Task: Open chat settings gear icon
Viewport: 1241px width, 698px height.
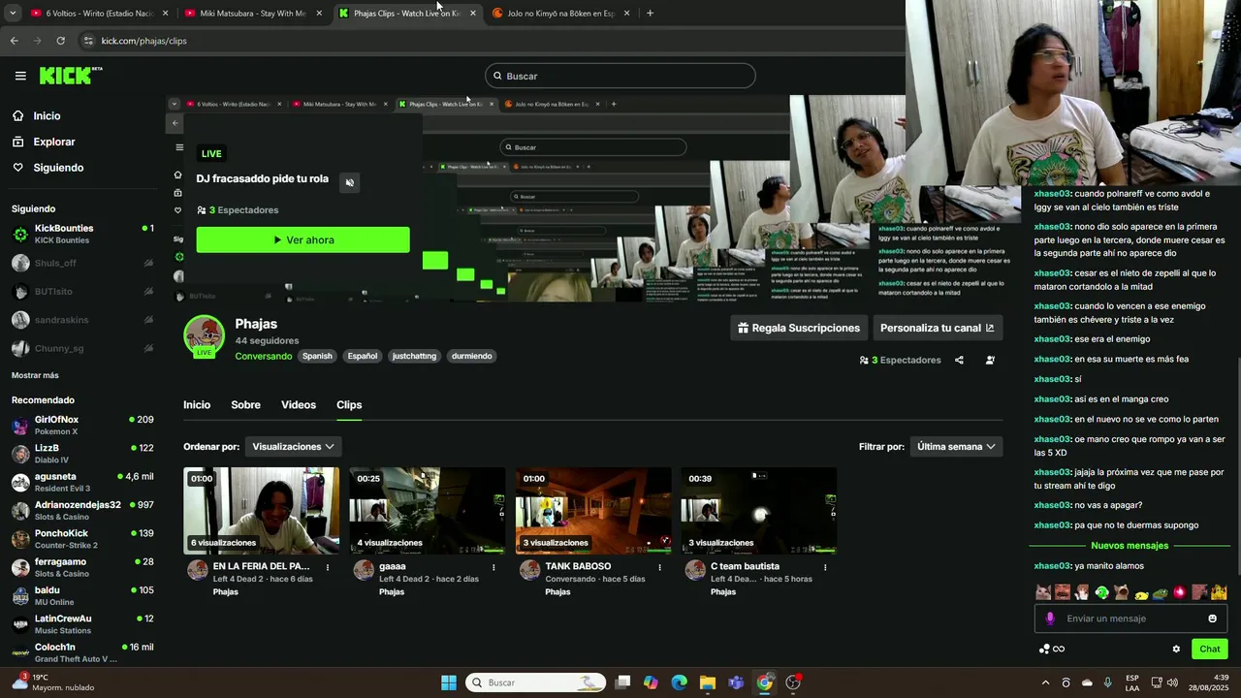Action: (1176, 649)
